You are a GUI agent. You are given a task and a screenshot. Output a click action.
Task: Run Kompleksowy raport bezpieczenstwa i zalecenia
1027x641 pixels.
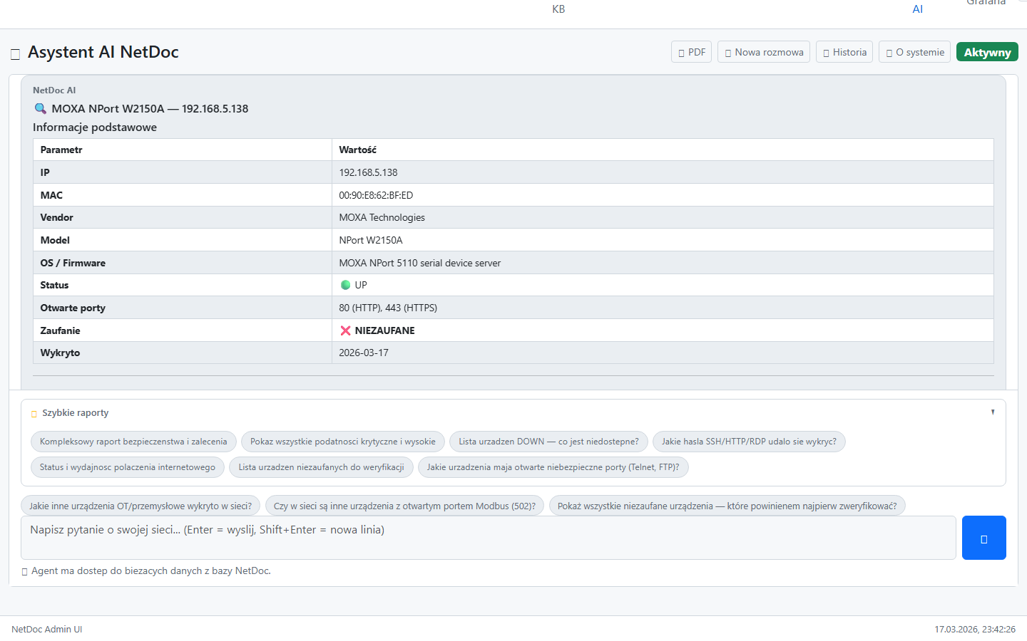click(133, 442)
